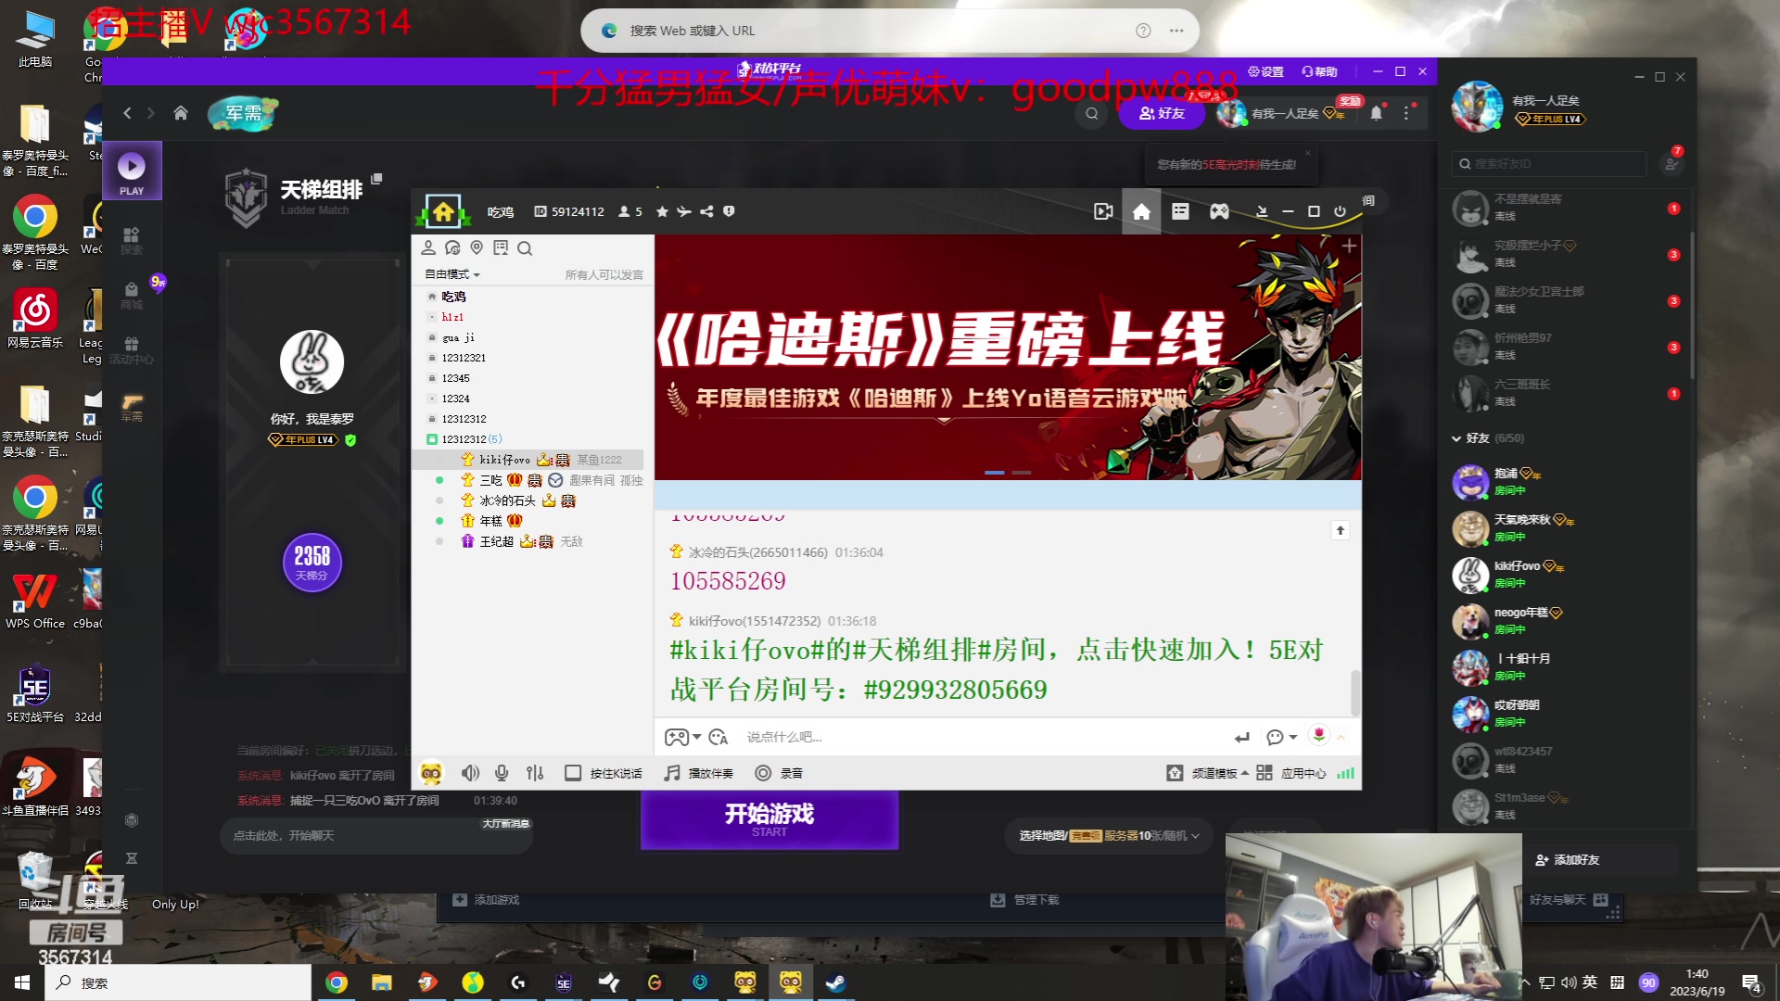Open 应用中心 app center
The height and width of the screenshot is (1001, 1780).
click(x=1290, y=773)
